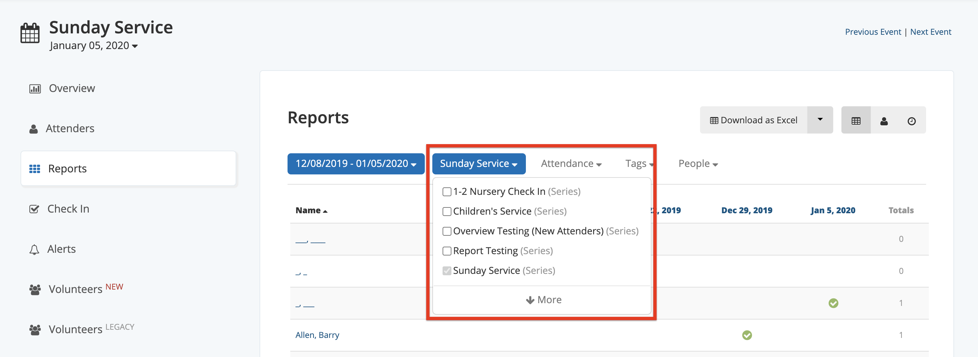Open the January 05, 2020 date dropdown
978x357 pixels.
(94, 46)
